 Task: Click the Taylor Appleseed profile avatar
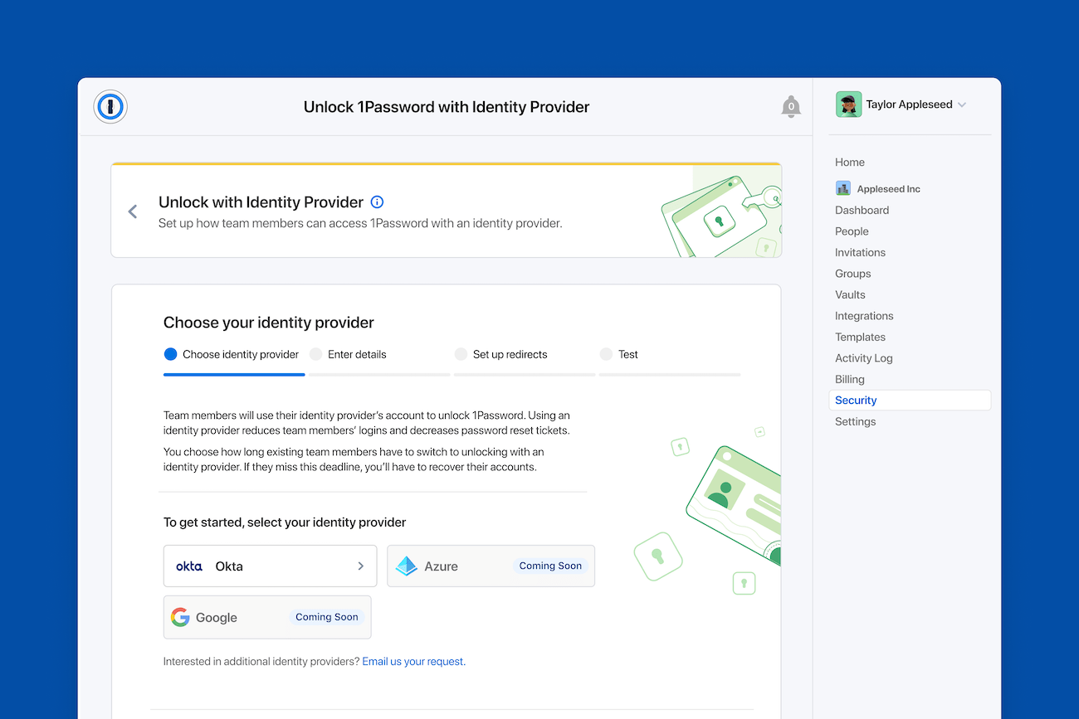pos(848,104)
